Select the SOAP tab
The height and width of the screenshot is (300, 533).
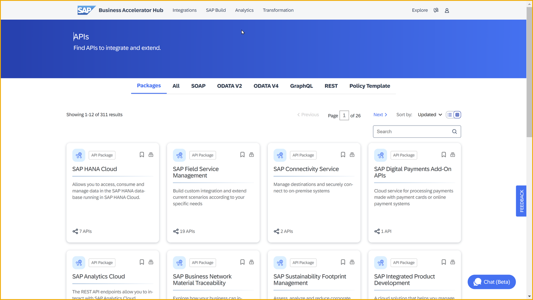click(x=198, y=86)
